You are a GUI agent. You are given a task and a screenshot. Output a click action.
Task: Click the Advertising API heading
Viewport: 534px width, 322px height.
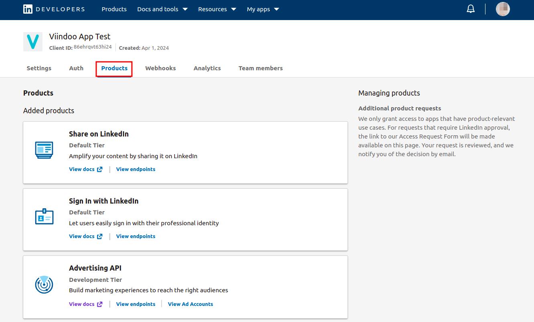point(95,268)
